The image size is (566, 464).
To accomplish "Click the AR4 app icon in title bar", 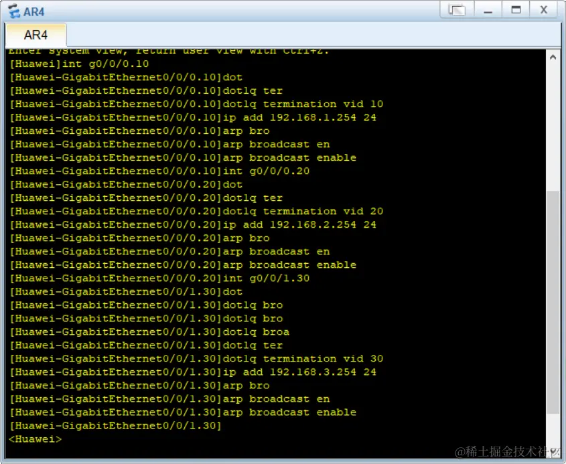I will [x=14, y=11].
